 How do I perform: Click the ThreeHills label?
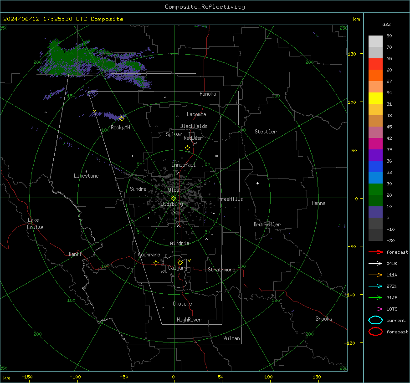click(229, 199)
